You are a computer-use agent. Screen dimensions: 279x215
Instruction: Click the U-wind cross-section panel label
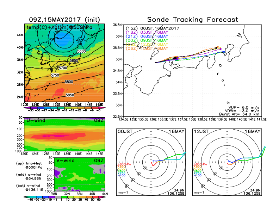35,120
